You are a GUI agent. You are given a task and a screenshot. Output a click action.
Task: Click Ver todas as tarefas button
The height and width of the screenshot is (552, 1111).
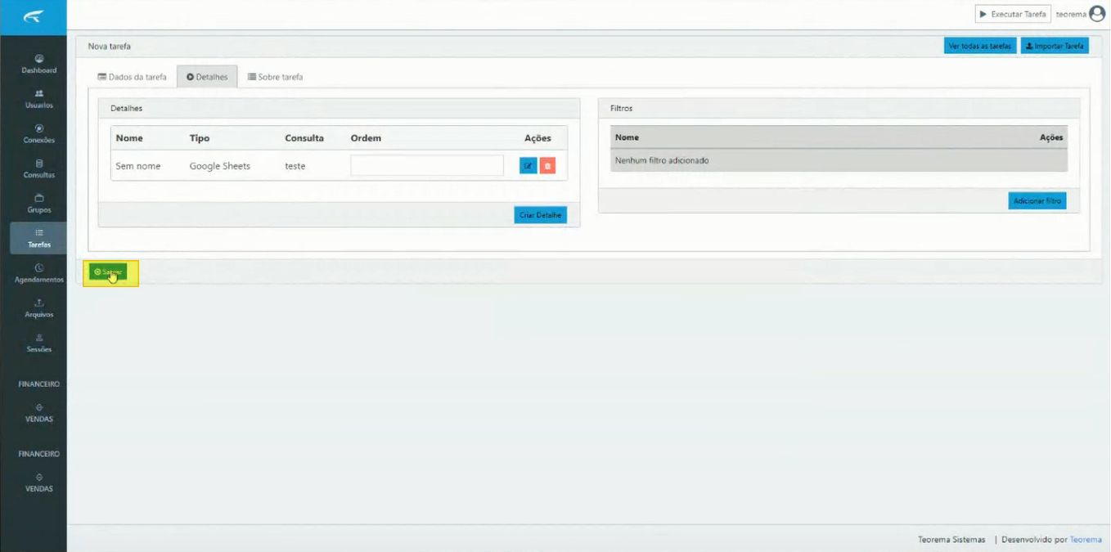tap(980, 46)
